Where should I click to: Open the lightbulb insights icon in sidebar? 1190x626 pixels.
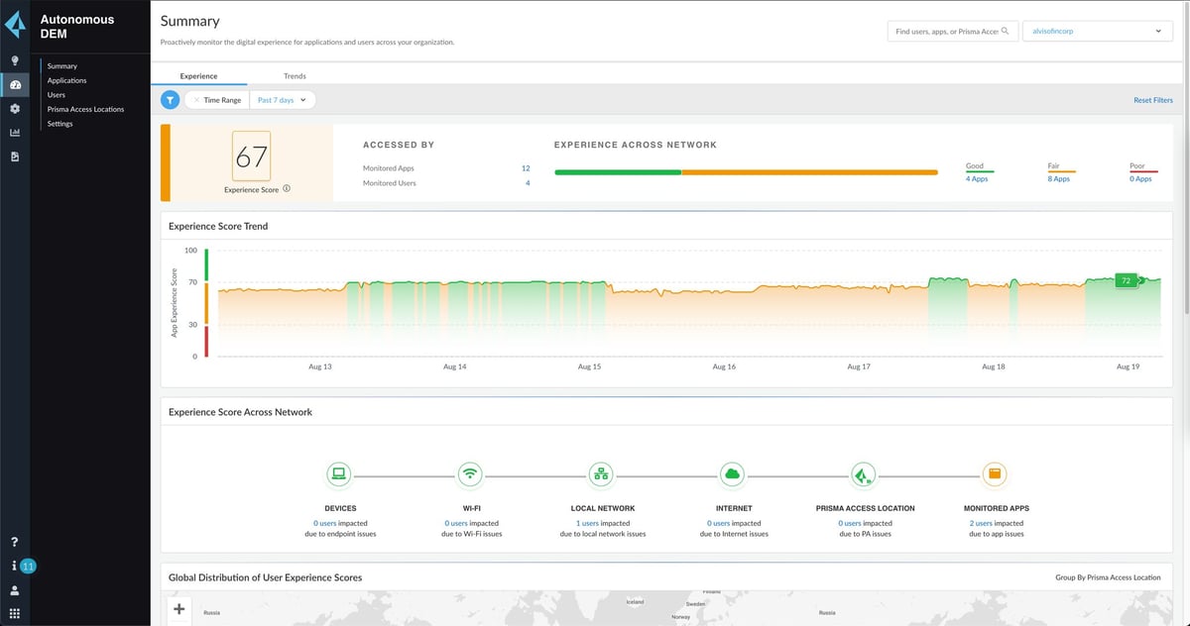point(15,60)
